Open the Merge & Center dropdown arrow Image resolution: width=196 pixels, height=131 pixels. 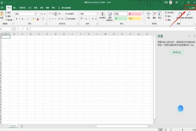[77, 19]
